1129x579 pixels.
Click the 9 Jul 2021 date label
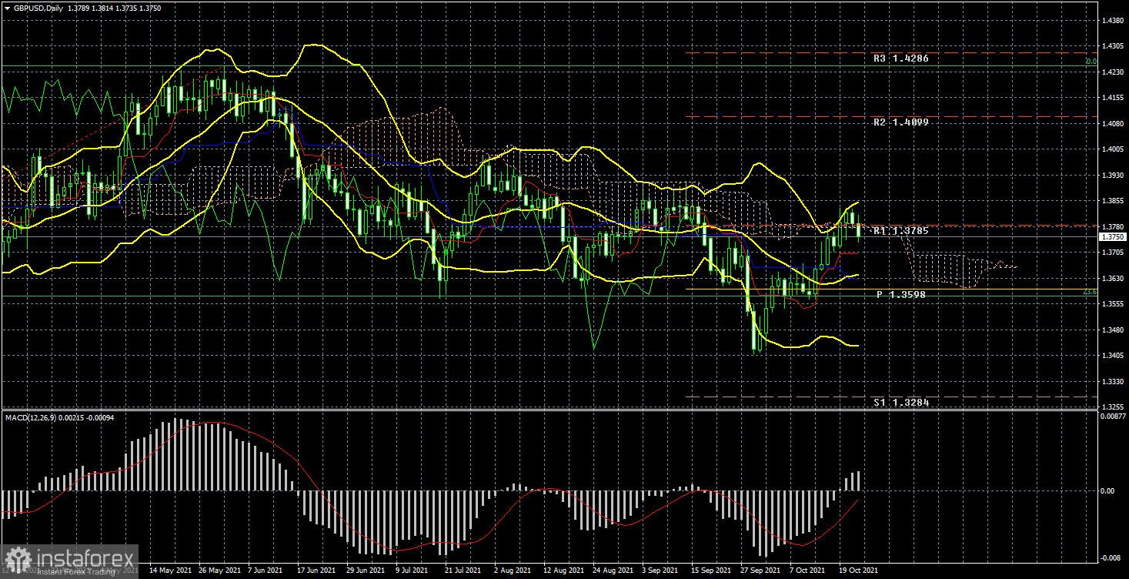410,572
